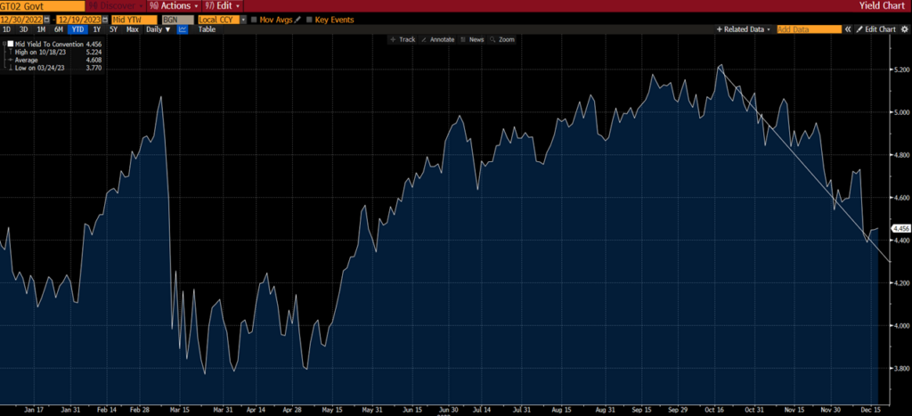912x416 pixels.
Task: Switch to the 1Y time range
Action: [x=96, y=29]
